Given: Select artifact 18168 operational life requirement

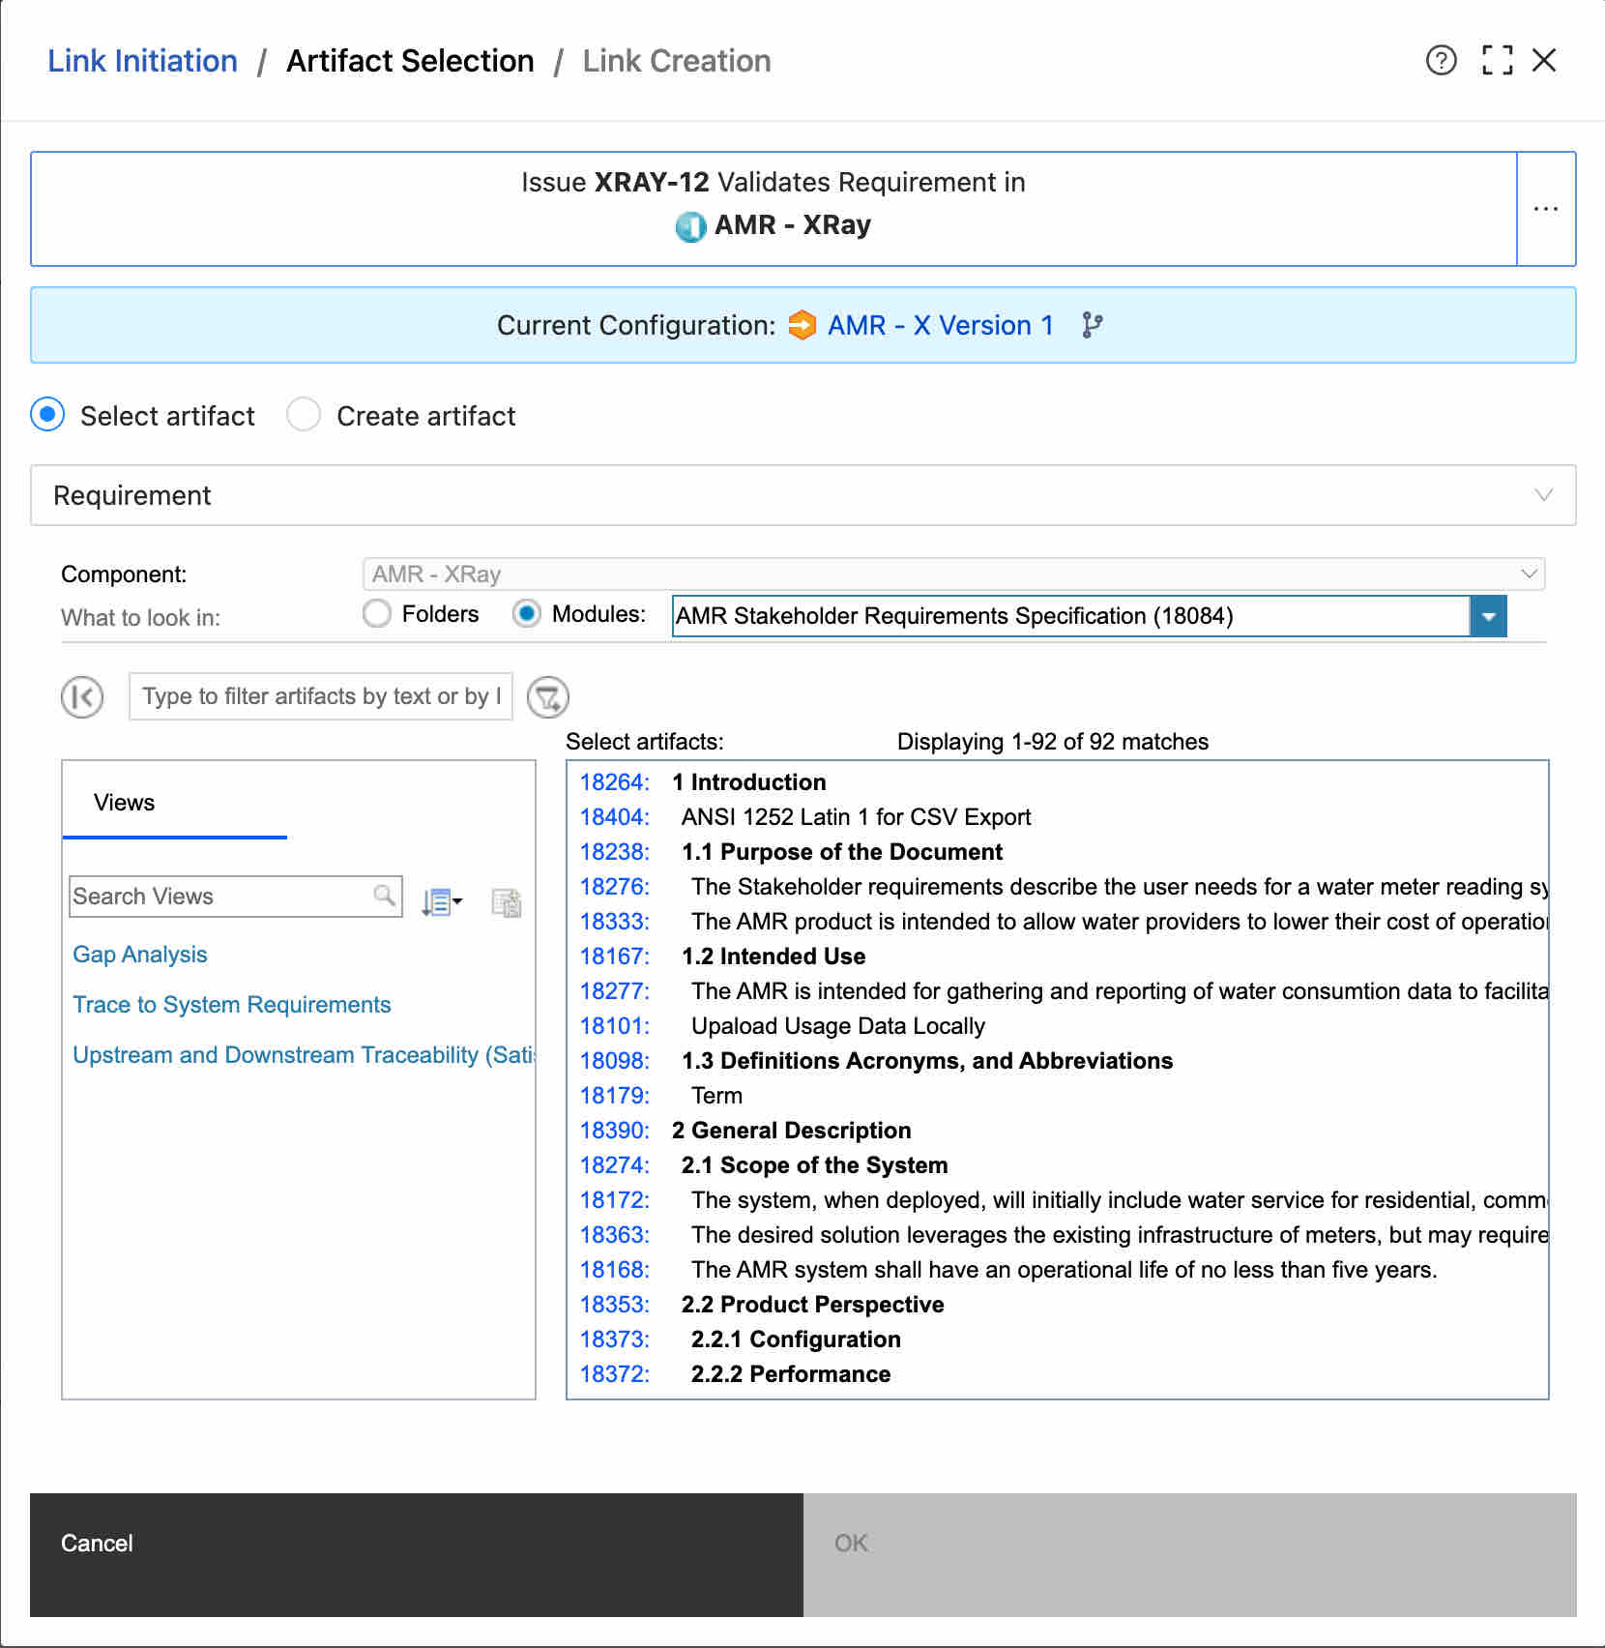Looking at the screenshot, I should tap(1064, 1270).
